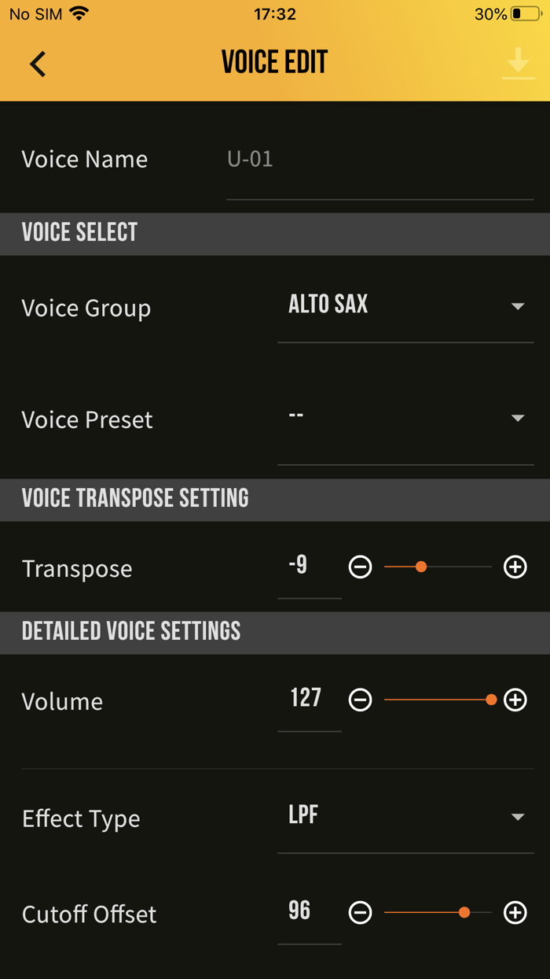Increase Volume with the plus icon
550x979 pixels.
tap(515, 699)
